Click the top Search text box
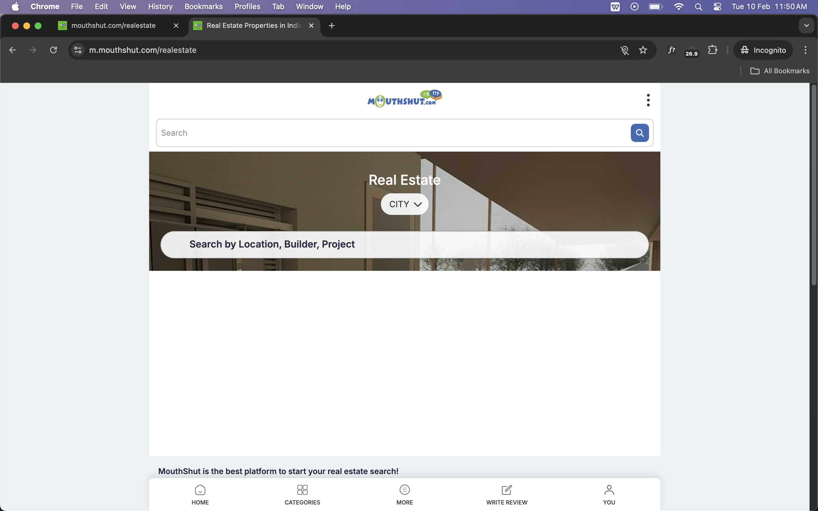 click(x=392, y=133)
